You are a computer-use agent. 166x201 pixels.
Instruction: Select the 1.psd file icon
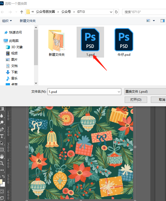[90, 40]
